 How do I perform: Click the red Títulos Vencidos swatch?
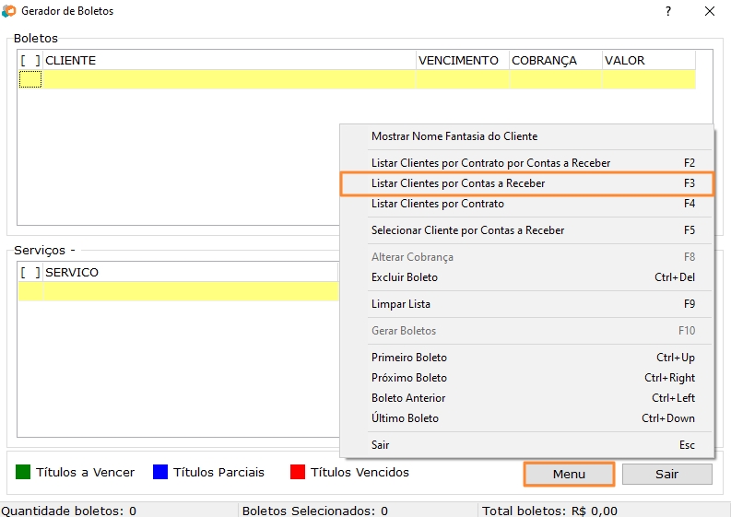[x=298, y=472]
